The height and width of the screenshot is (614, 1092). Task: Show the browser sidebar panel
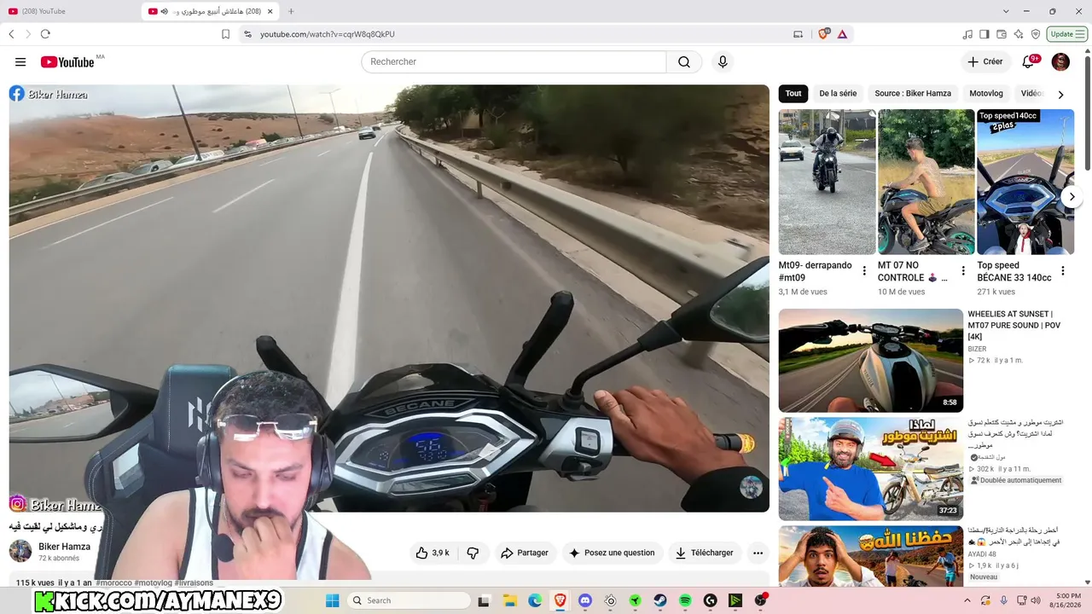(984, 34)
